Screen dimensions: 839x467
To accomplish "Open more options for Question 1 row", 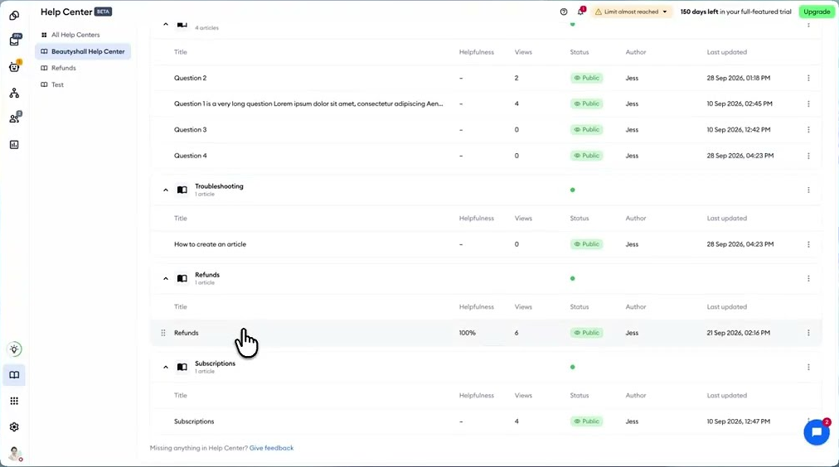I will click(x=808, y=104).
